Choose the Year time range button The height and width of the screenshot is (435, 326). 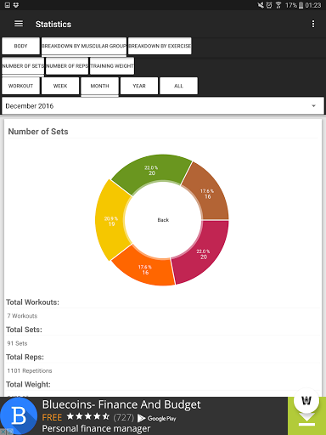pos(139,86)
